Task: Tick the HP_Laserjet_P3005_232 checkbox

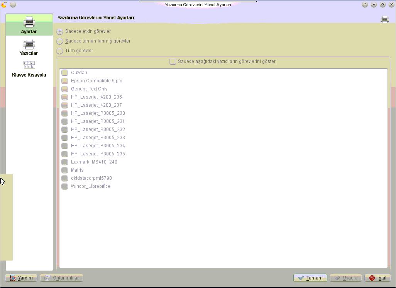Action: 65,129
